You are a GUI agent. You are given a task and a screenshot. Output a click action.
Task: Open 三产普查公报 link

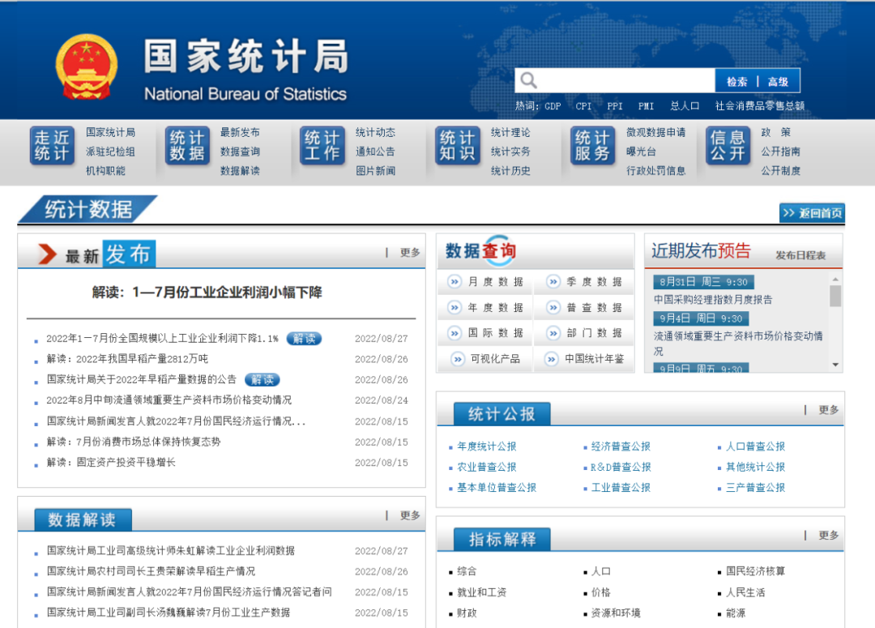(756, 487)
